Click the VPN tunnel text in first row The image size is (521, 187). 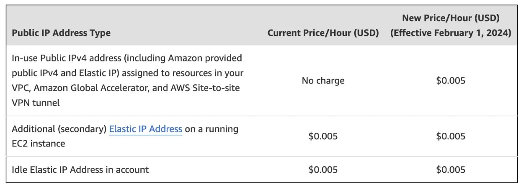(x=36, y=103)
